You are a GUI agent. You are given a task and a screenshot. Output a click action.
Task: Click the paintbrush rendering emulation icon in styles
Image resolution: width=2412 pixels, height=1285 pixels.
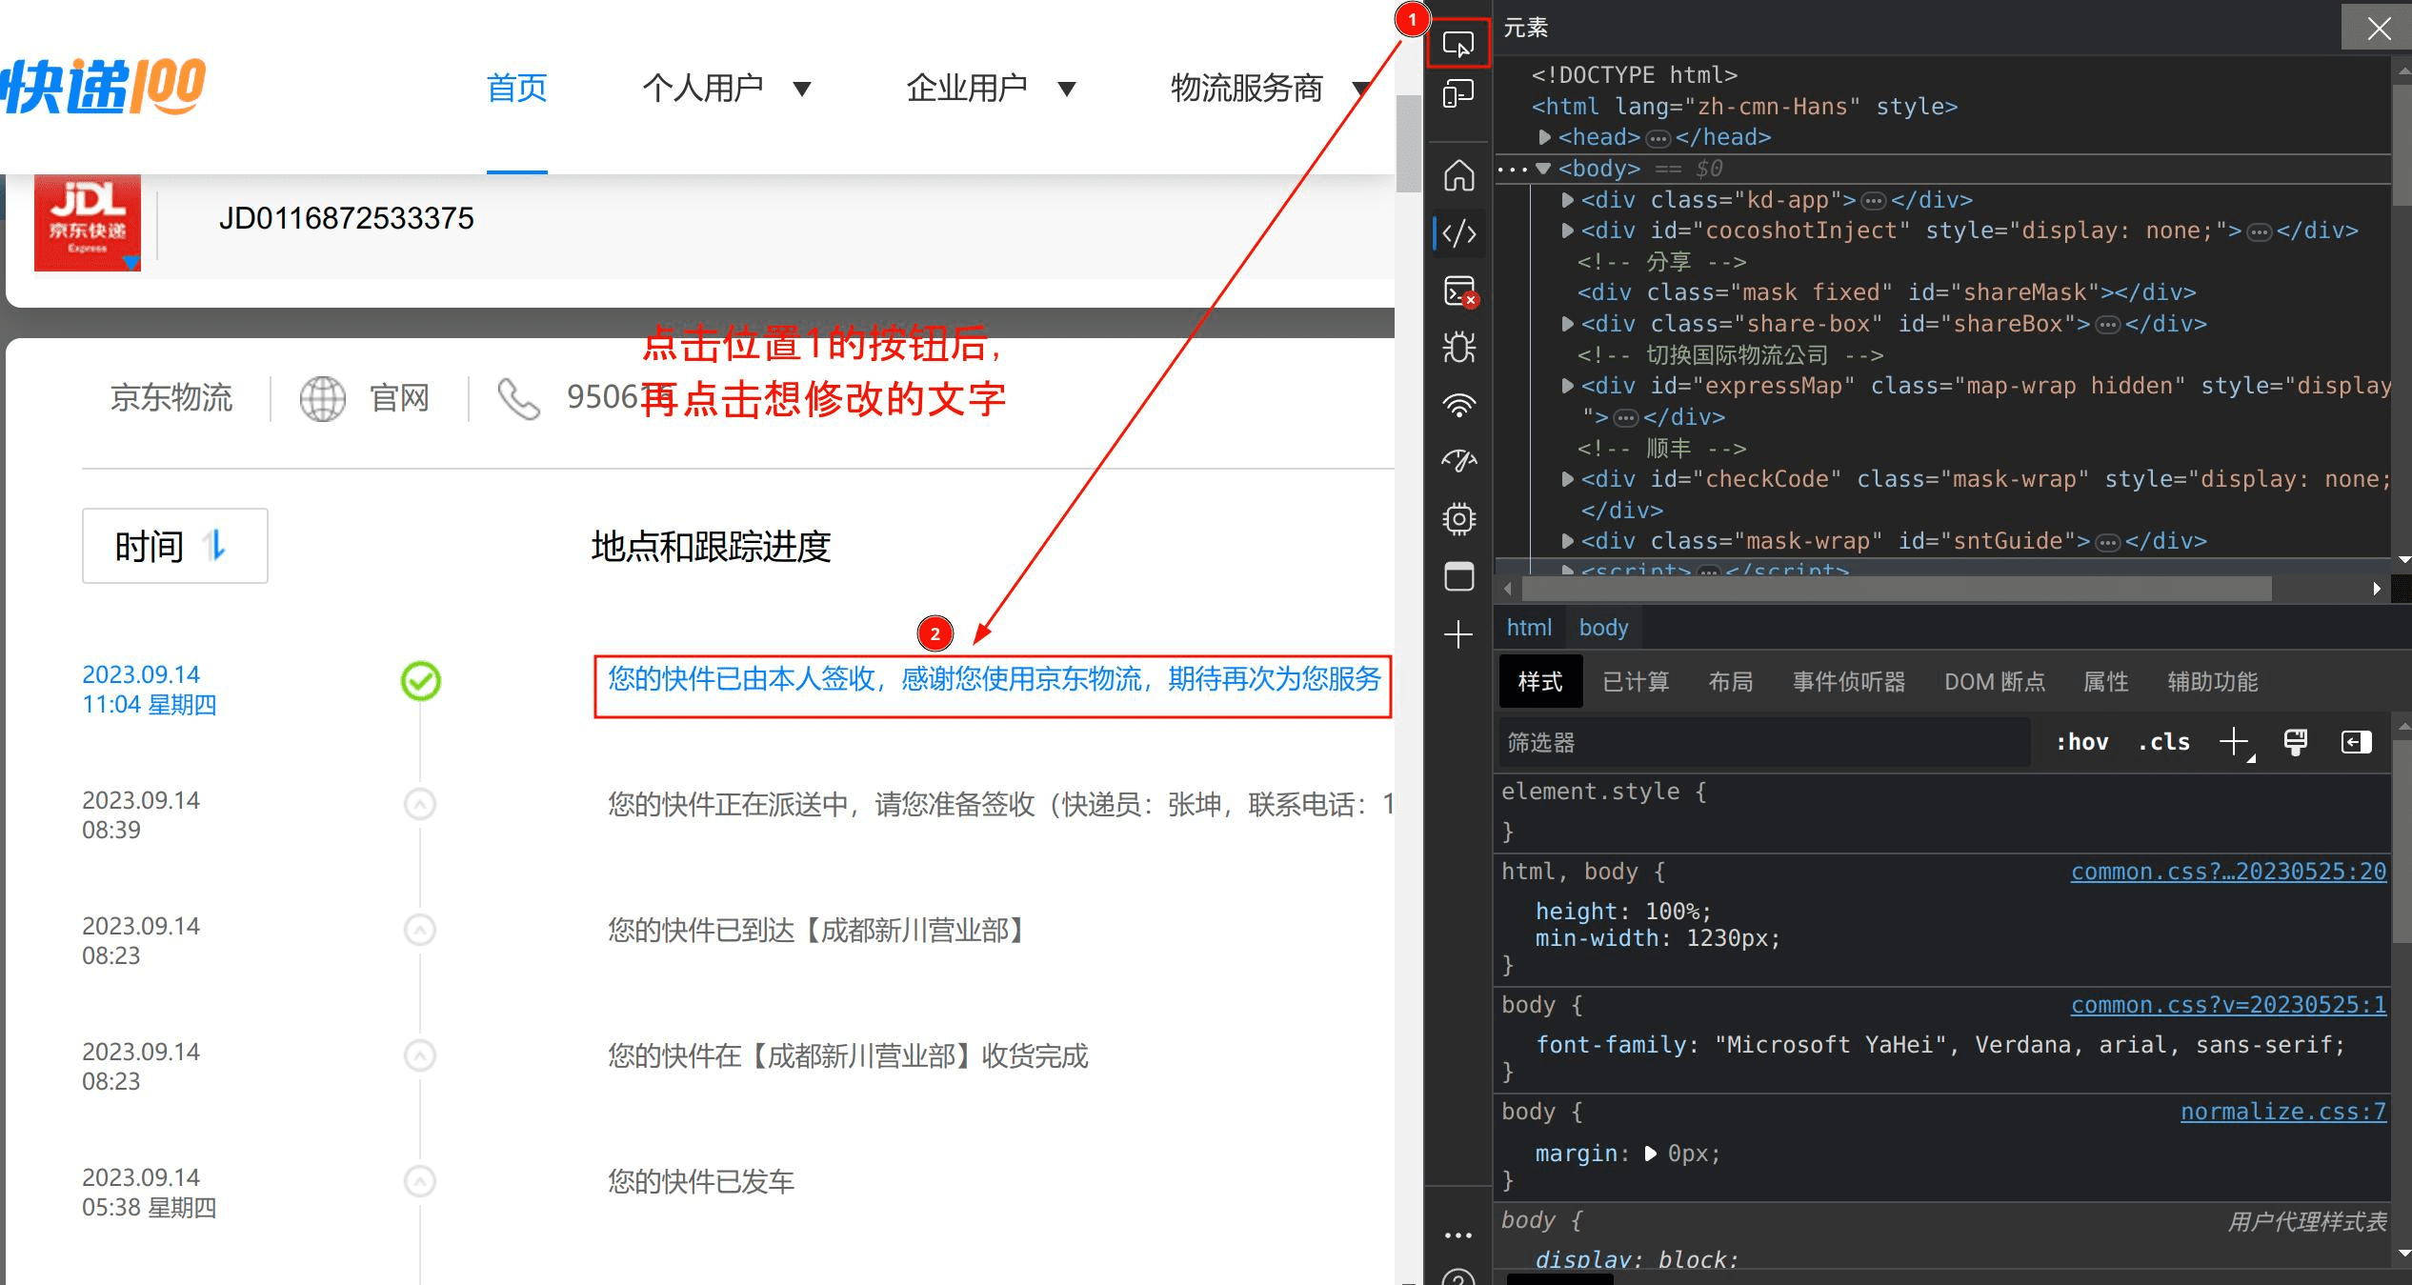2296,742
